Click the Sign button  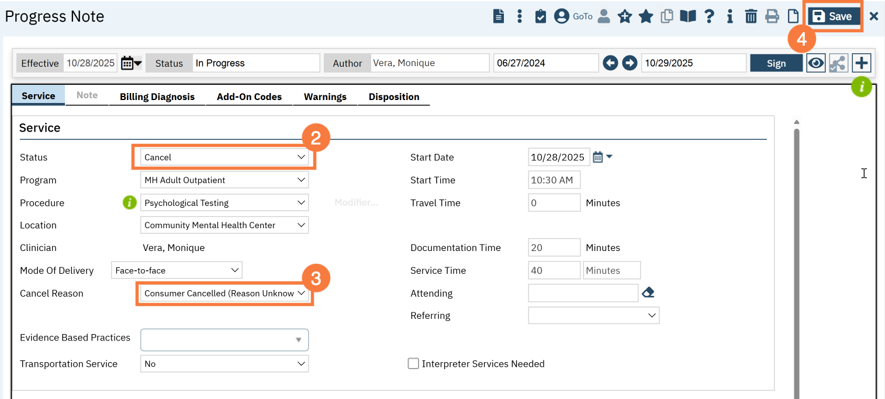[x=776, y=63]
